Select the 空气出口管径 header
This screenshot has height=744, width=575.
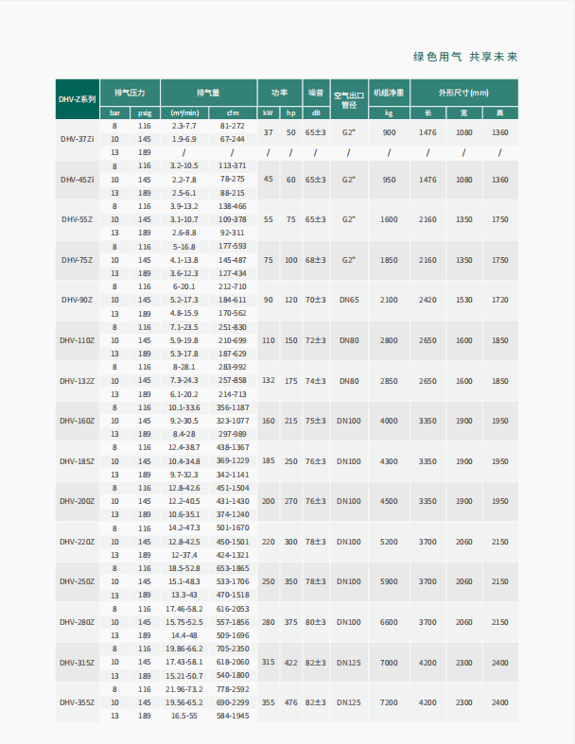pos(349,99)
